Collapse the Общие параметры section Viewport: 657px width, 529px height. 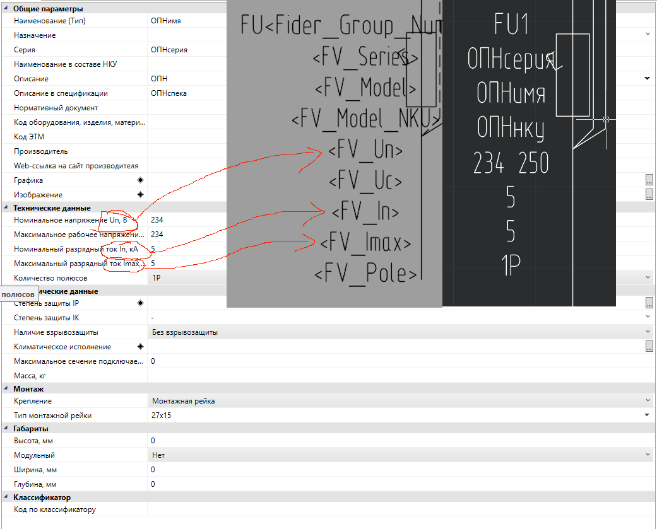(6, 9)
